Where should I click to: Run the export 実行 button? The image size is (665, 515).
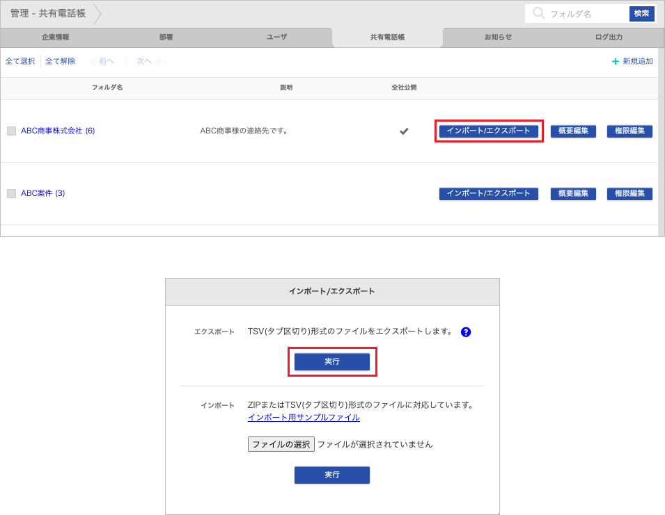tap(332, 362)
